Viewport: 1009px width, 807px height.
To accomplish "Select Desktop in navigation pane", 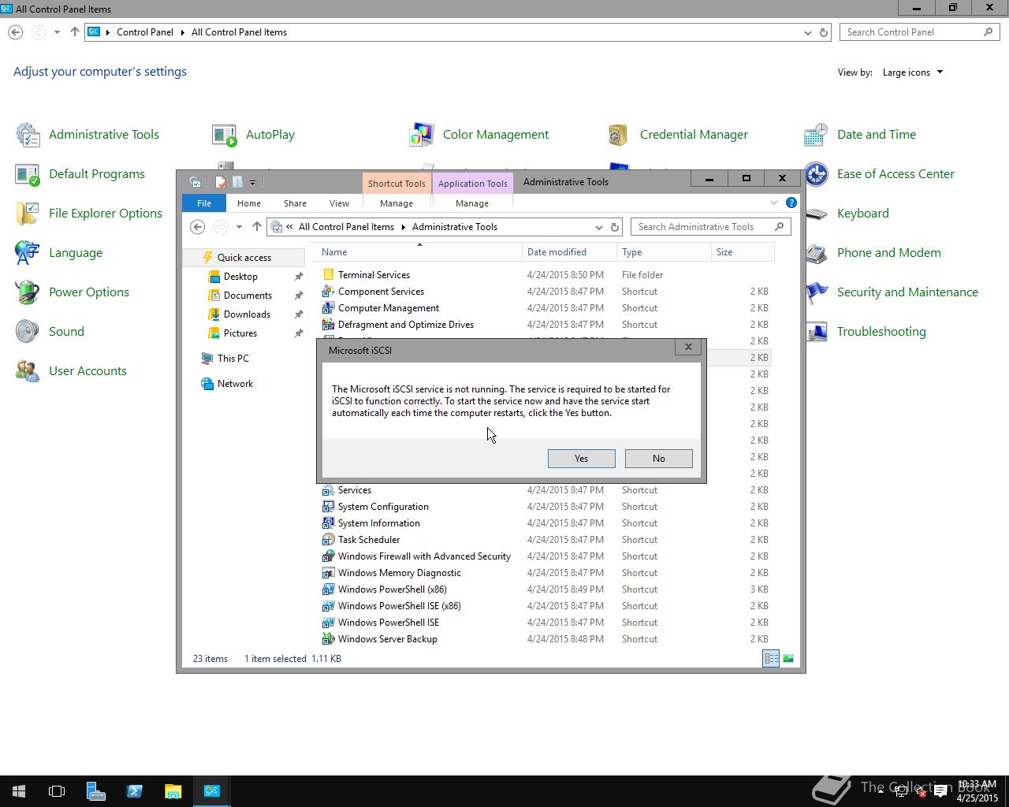I will coord(240,277).
